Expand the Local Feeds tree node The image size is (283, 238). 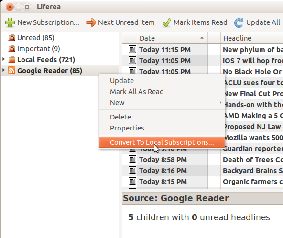click(x=3, y=59)
